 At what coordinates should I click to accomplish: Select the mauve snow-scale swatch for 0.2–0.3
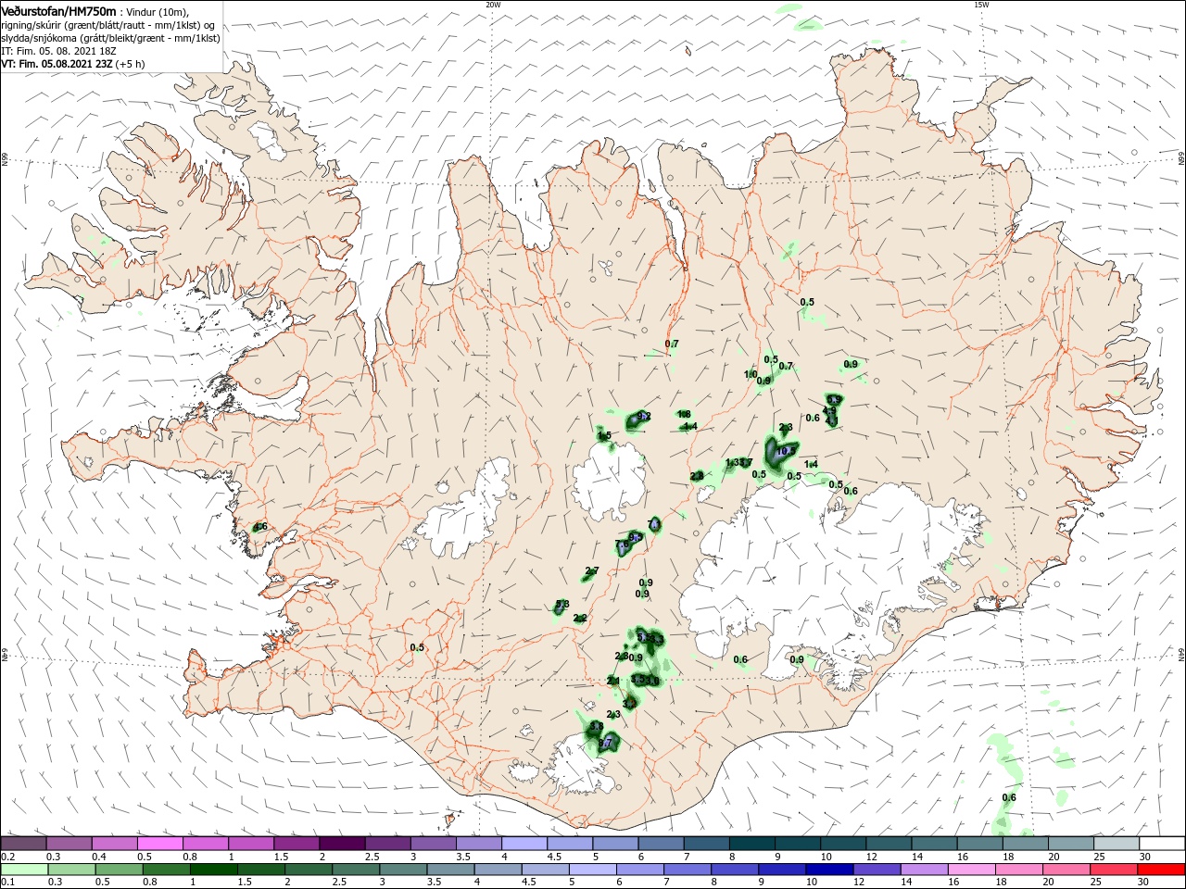(23, 844)
